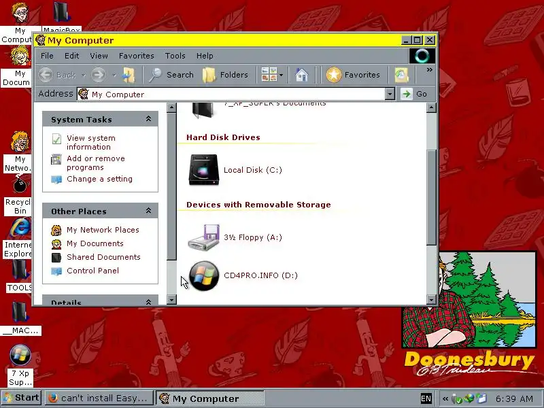Click the Go button
Screen dimensions: 544x408
[x=415, y=94]
